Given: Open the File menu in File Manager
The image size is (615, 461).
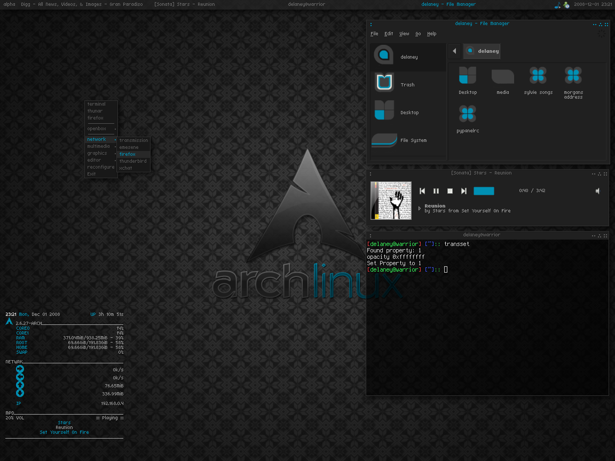Looking at the screenshot, I should tap(374, 34).
